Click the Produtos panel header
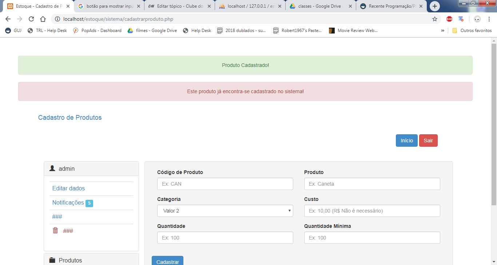 (91, 260)
